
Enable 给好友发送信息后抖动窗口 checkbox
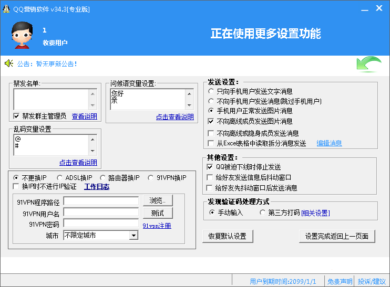click(210, 177)
